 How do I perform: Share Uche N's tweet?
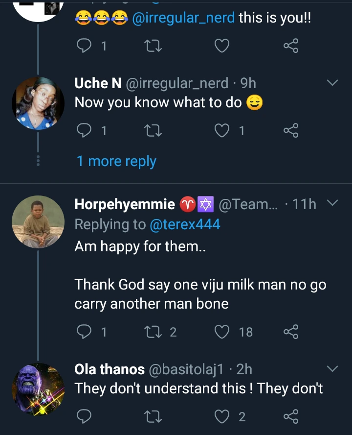[291, 130]
